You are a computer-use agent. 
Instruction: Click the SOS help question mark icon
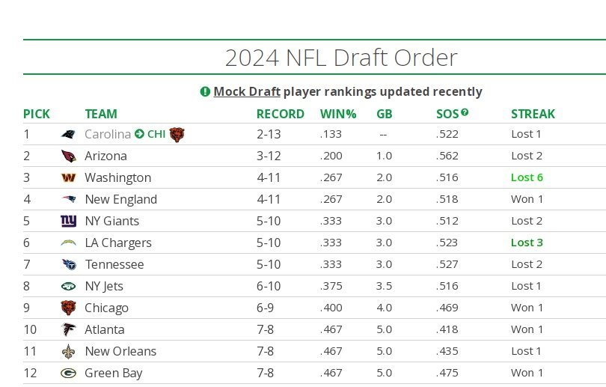pyautogui.click(x=465, y=112)
